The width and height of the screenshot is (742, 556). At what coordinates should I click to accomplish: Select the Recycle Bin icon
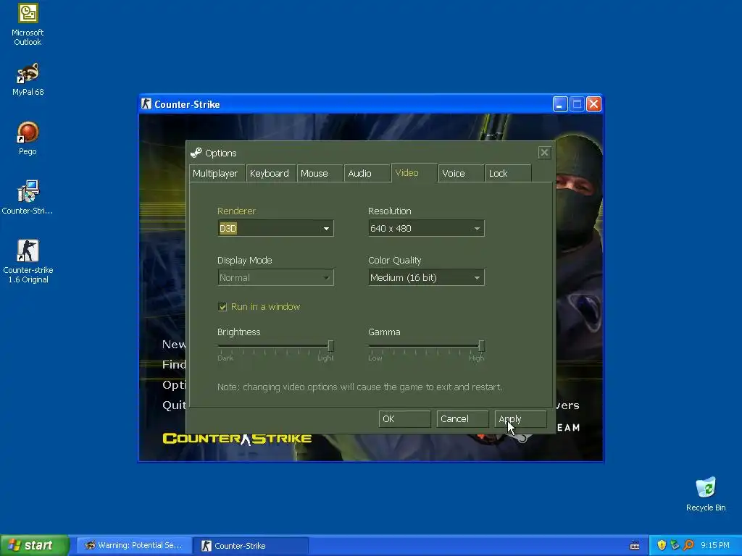pyautogui.click(x=706, y=494)
